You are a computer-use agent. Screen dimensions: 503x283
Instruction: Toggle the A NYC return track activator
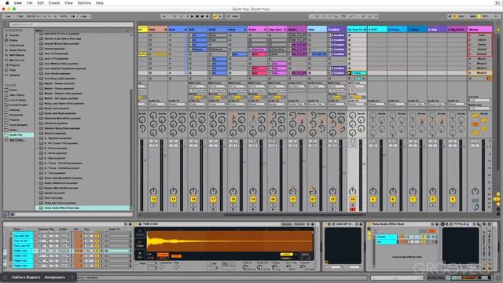point(373,199)
